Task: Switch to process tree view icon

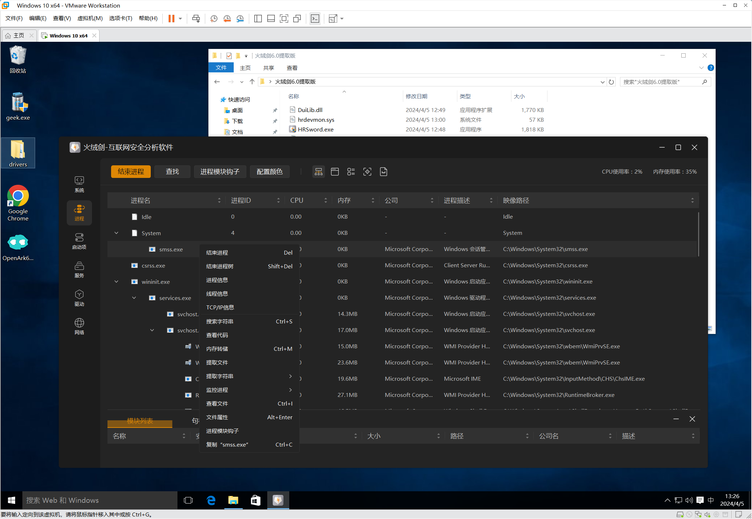Action: 318,172
